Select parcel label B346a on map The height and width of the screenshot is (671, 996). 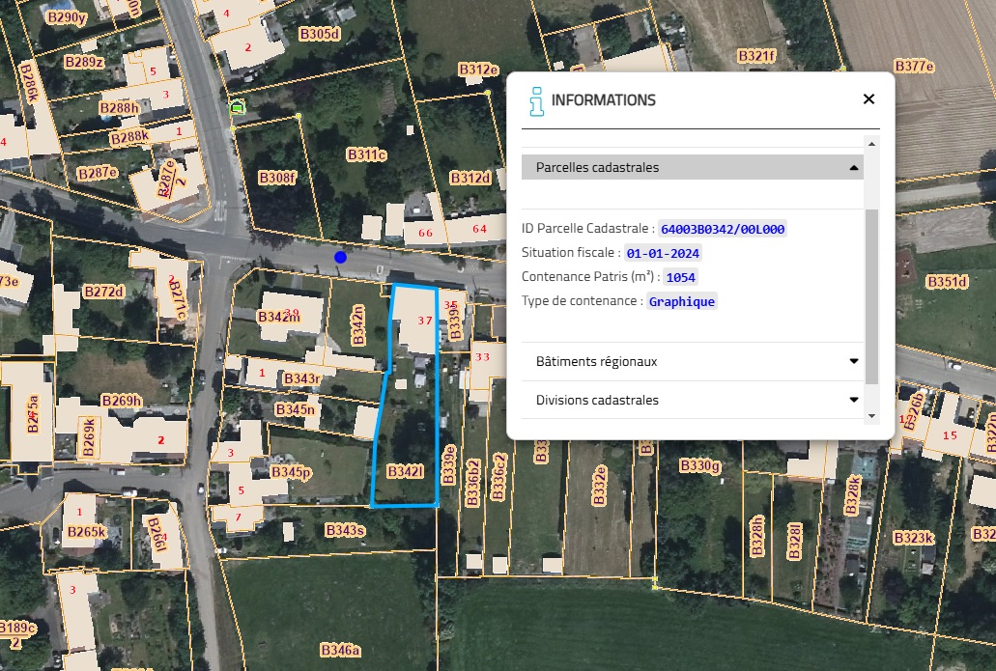(x=340, y=650)
